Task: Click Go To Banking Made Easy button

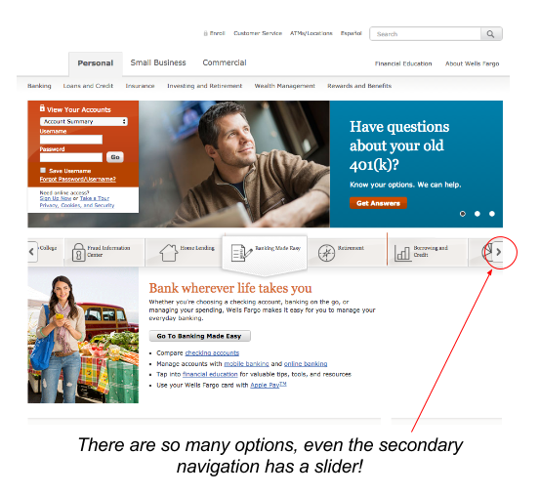Action: point(200,336)
